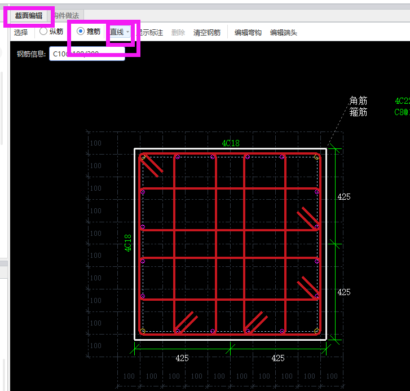Viewport: 410px width, 391px height.
Task: Switch to the 截面编辑 tab
Action: (x=29, y=16)
